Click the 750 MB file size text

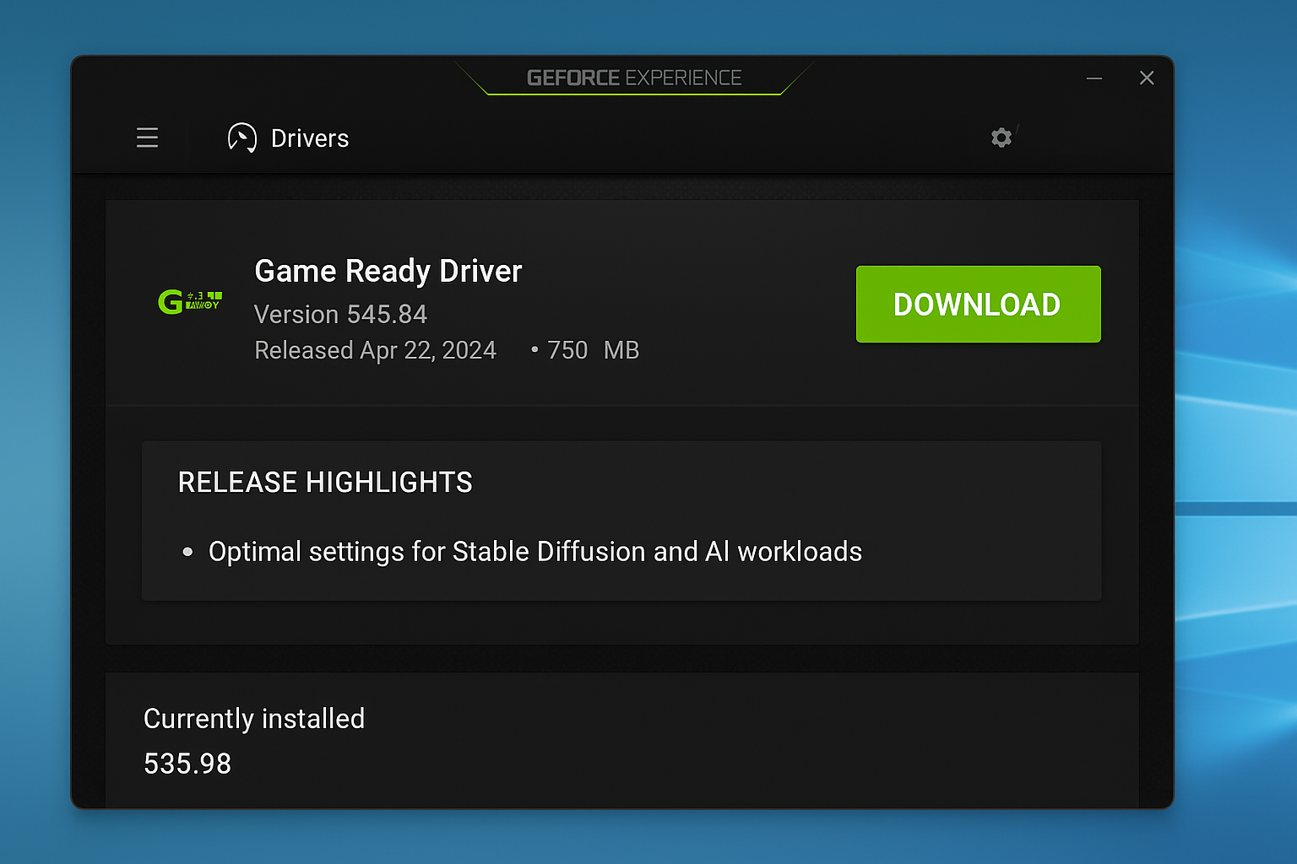pyautogui.click(x=593, y=350)
